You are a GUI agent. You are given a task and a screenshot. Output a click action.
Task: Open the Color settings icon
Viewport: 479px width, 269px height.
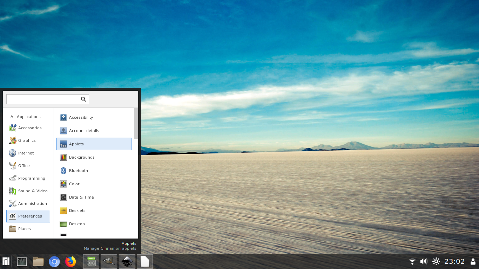(x=63, y=184)
